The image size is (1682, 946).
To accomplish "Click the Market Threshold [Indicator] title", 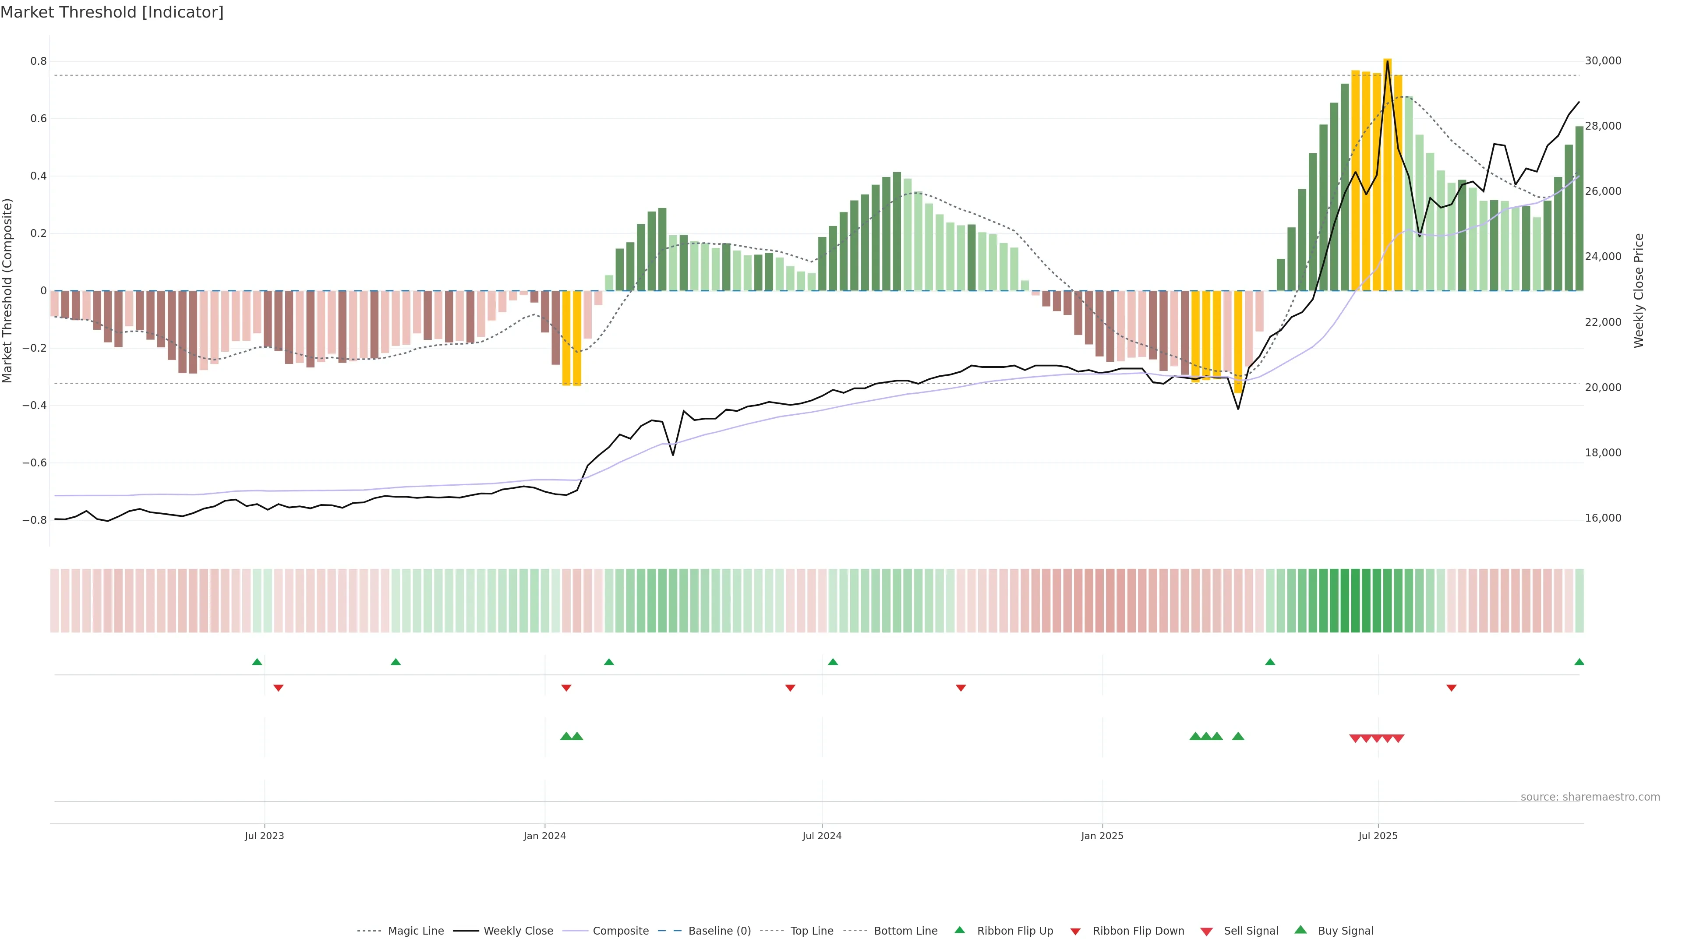I will [x=112, y=12].
